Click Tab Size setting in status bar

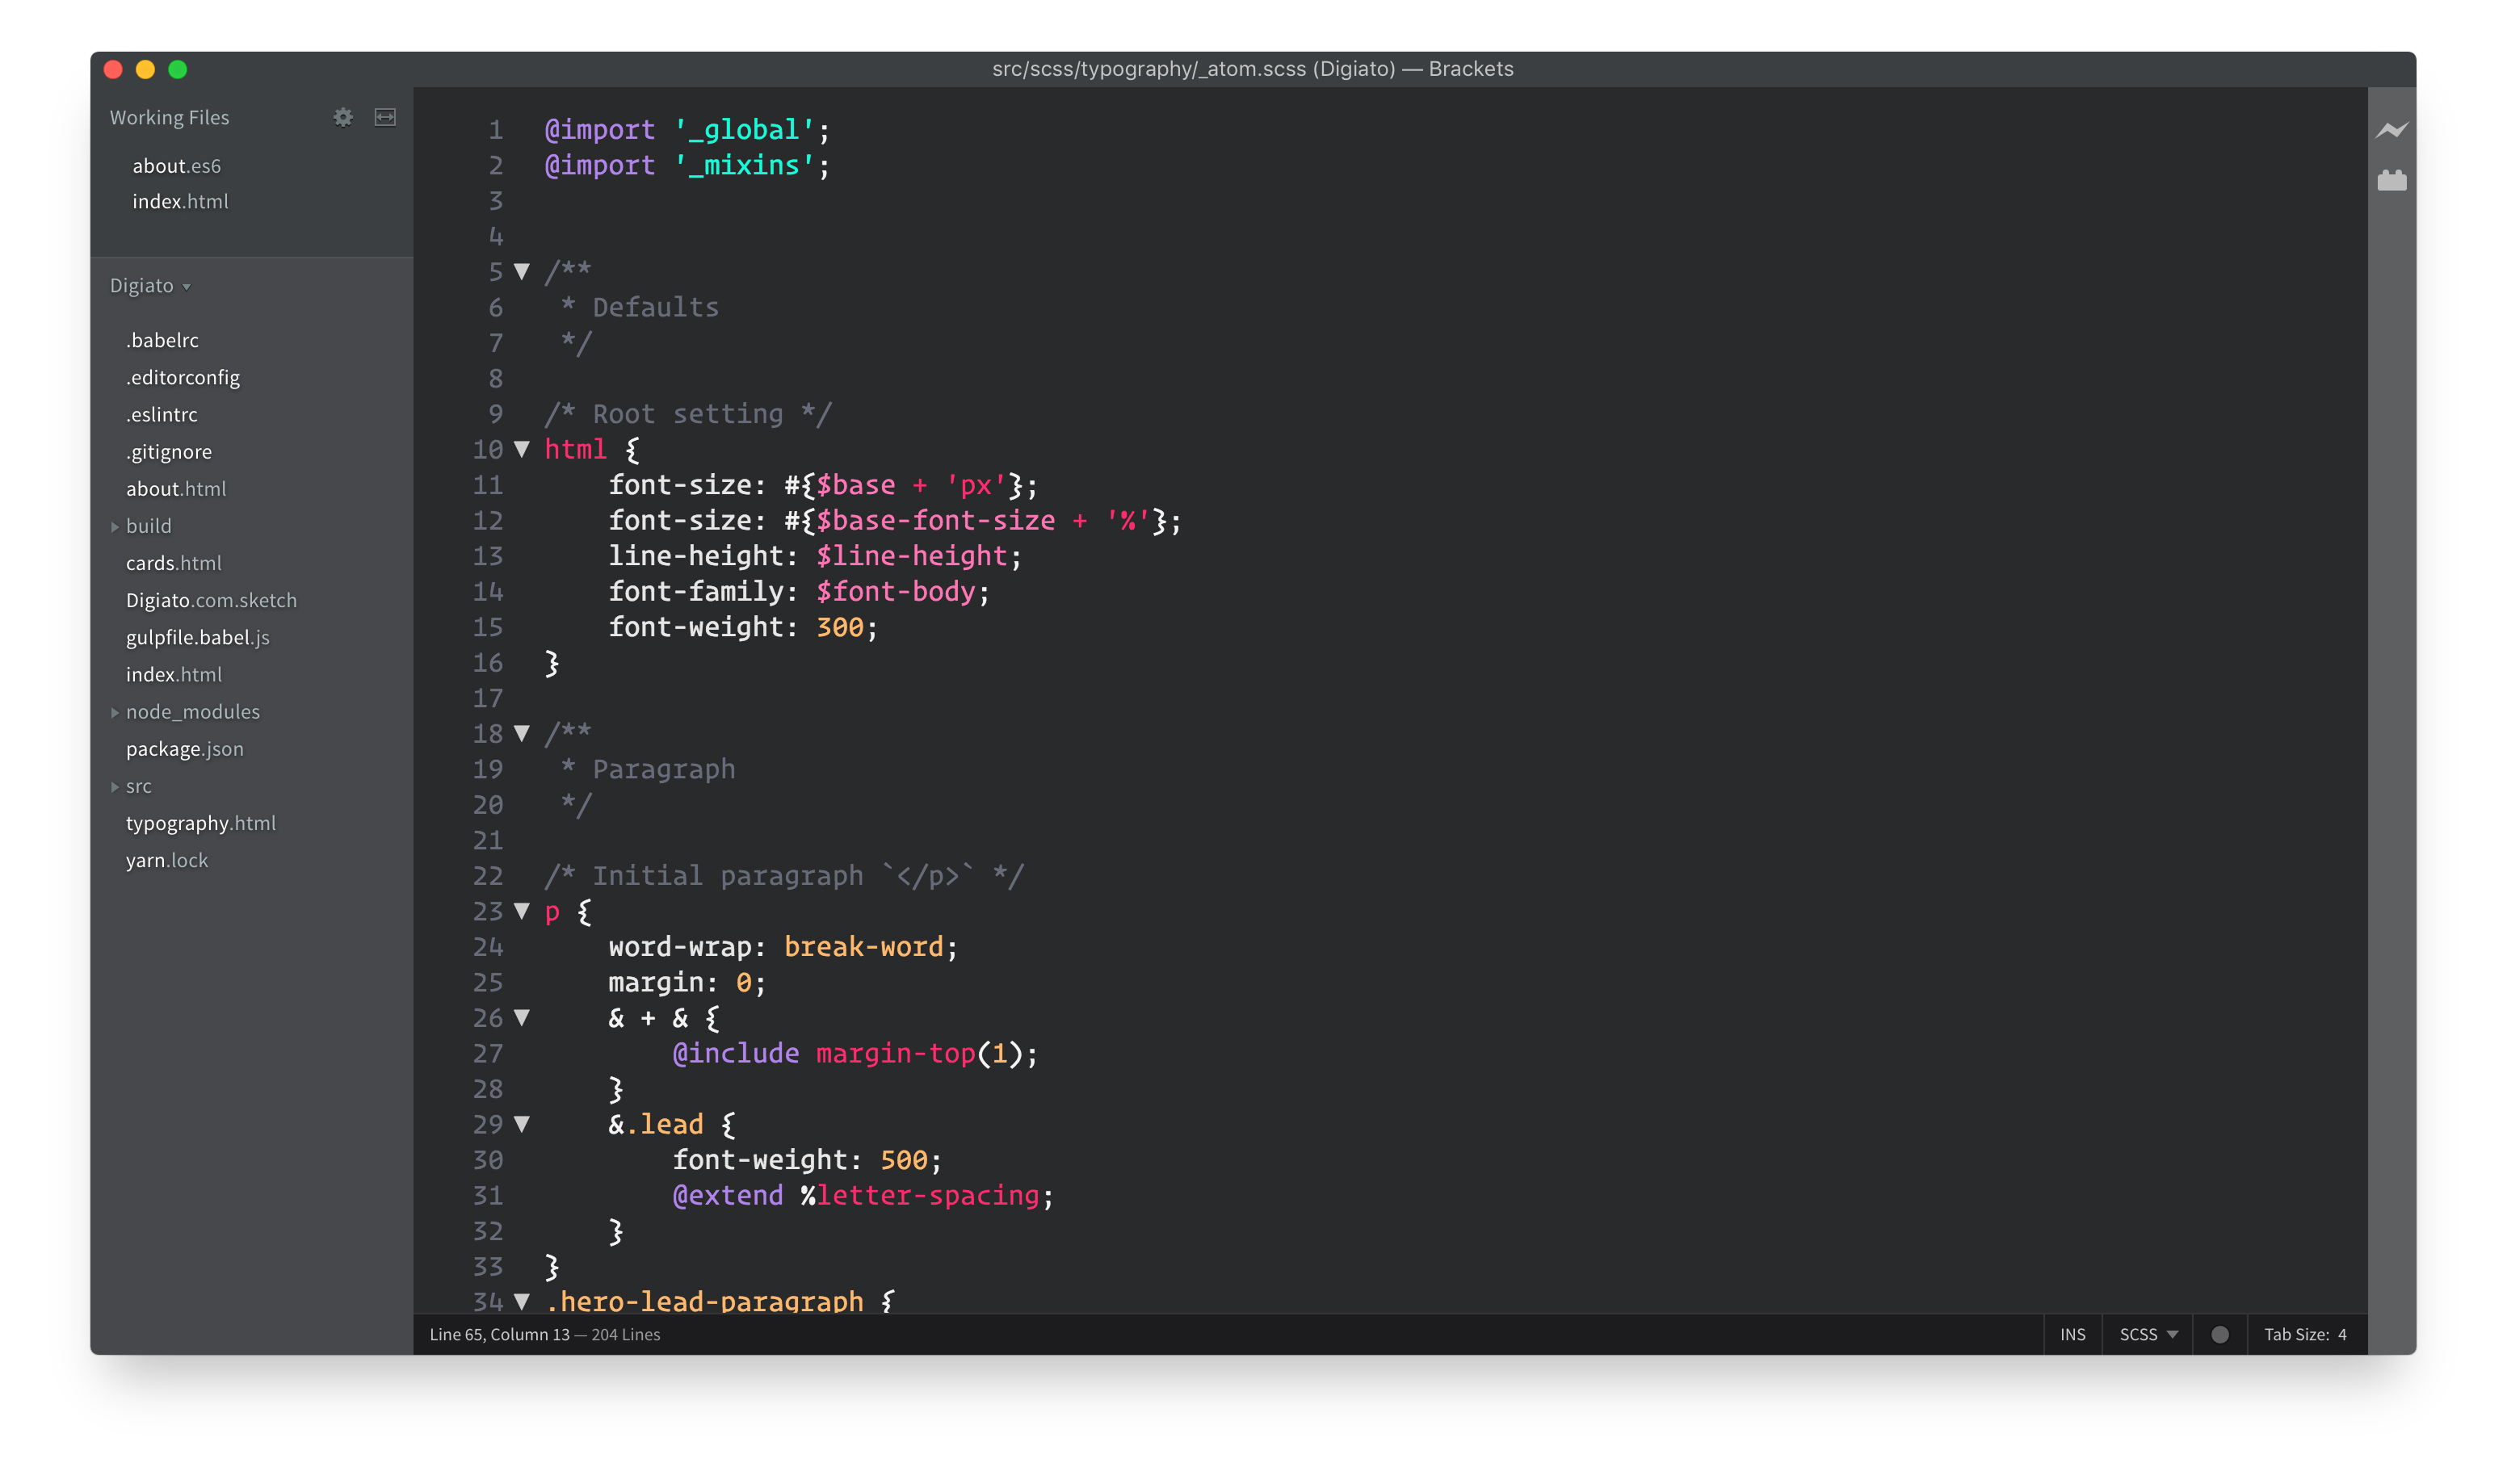[2304, 1334]
